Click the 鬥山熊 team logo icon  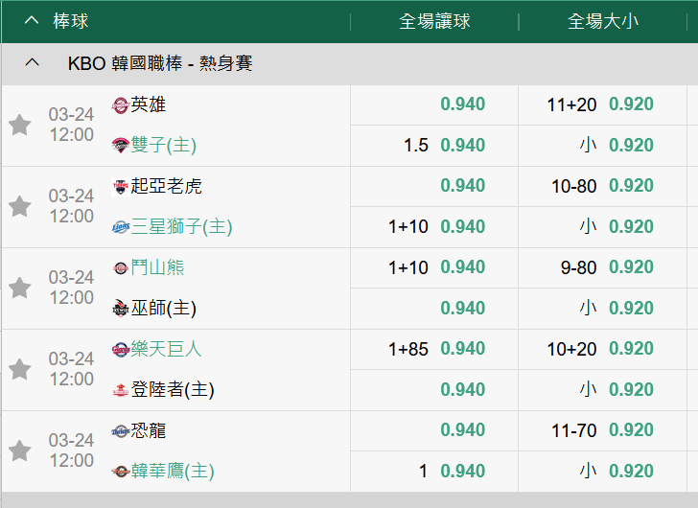tap(120, 267)
